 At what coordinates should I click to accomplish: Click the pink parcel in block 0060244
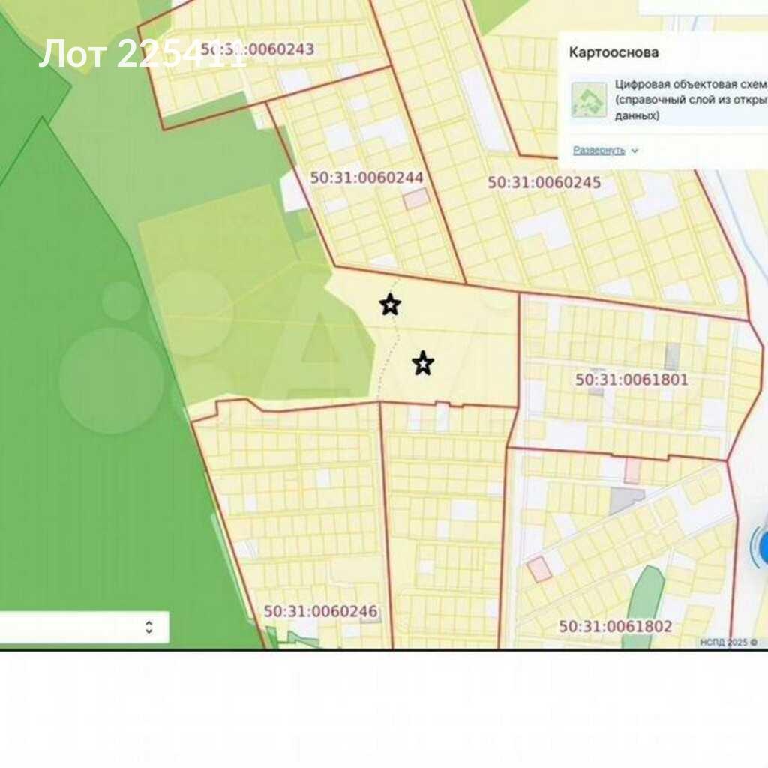(x=415, y=199)
